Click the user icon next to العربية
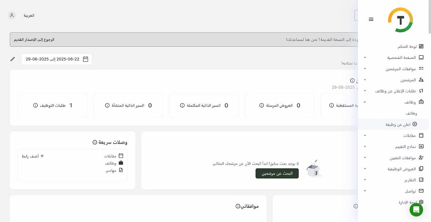 [x=12, y=15]
